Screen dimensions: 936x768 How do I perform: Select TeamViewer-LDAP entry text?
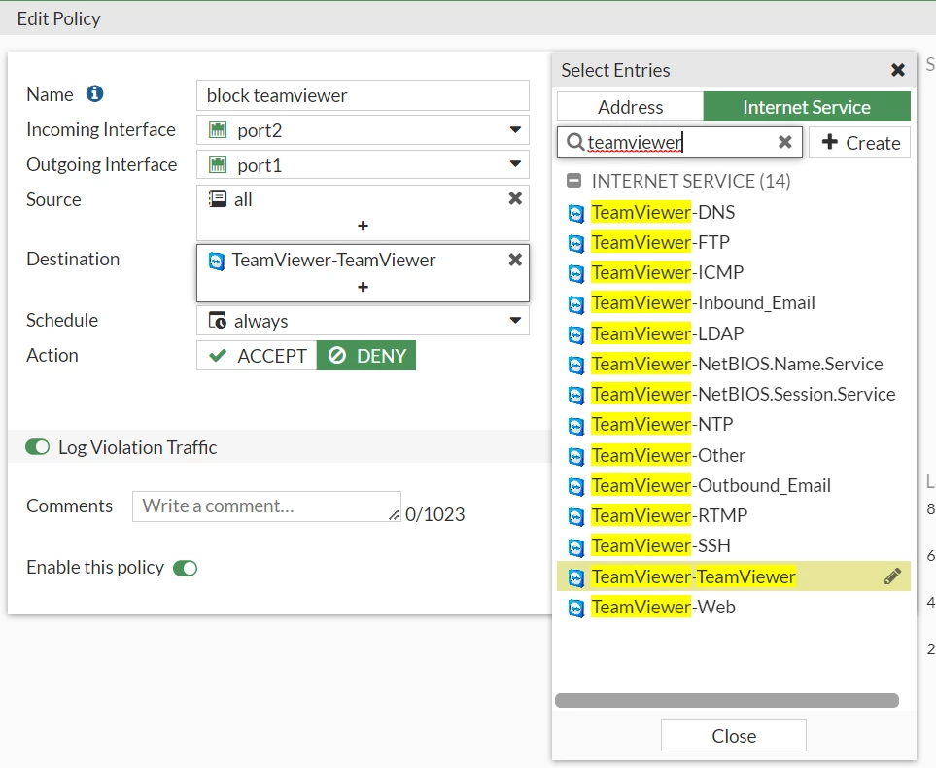point(668,333)
